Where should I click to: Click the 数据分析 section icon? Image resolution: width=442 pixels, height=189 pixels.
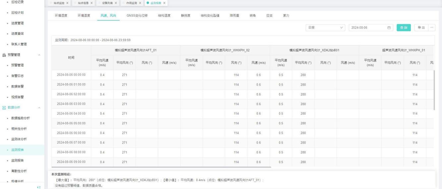point(4,108)
